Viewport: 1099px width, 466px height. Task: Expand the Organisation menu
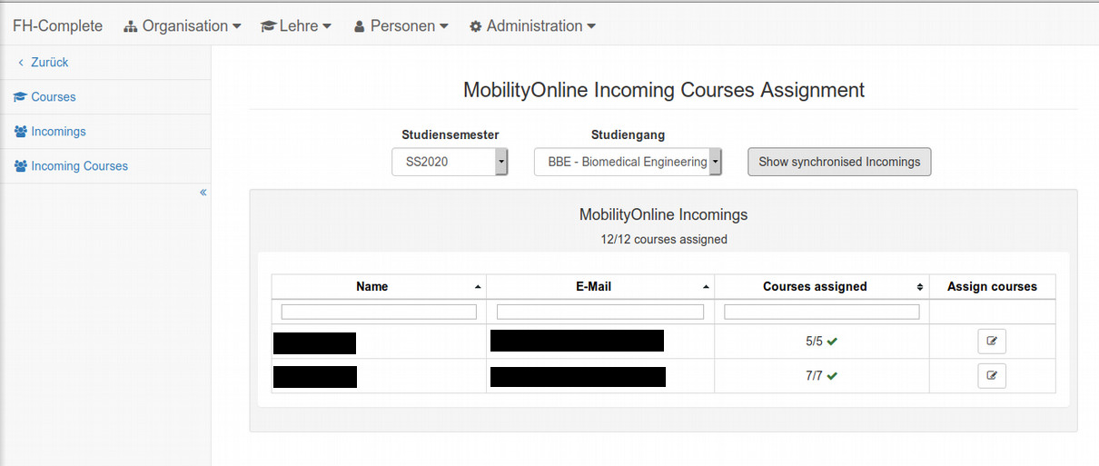click(x=182, y=26)
